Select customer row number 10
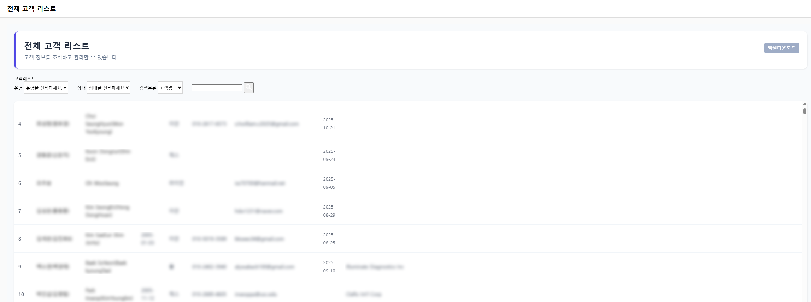Image resolution: width=811 pixels, height=302 pixels. [21, 294]
